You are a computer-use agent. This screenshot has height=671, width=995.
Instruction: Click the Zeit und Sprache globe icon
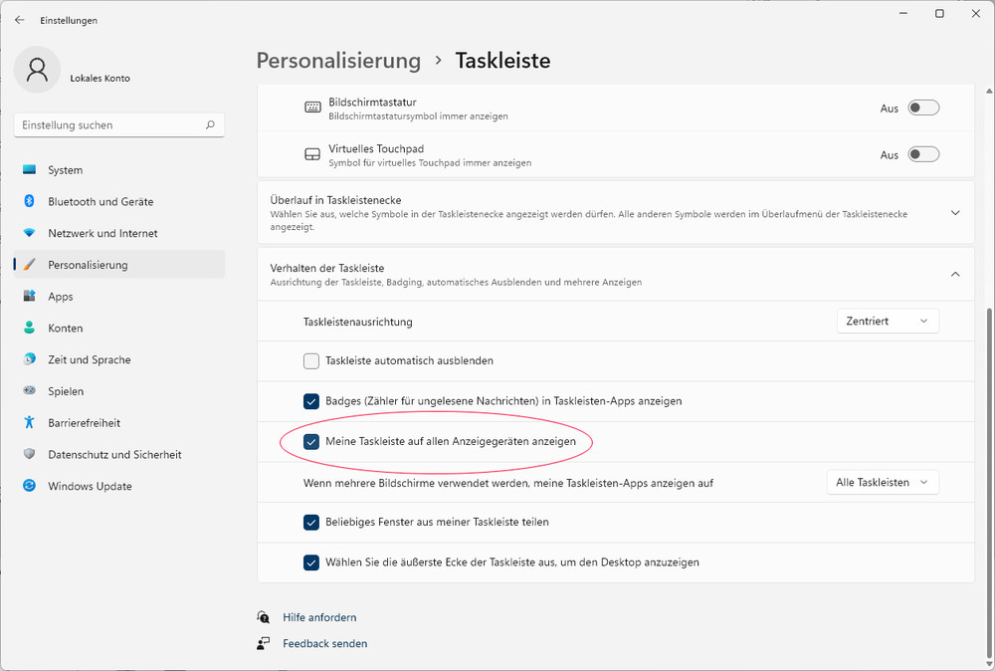[x=29, y=359]
